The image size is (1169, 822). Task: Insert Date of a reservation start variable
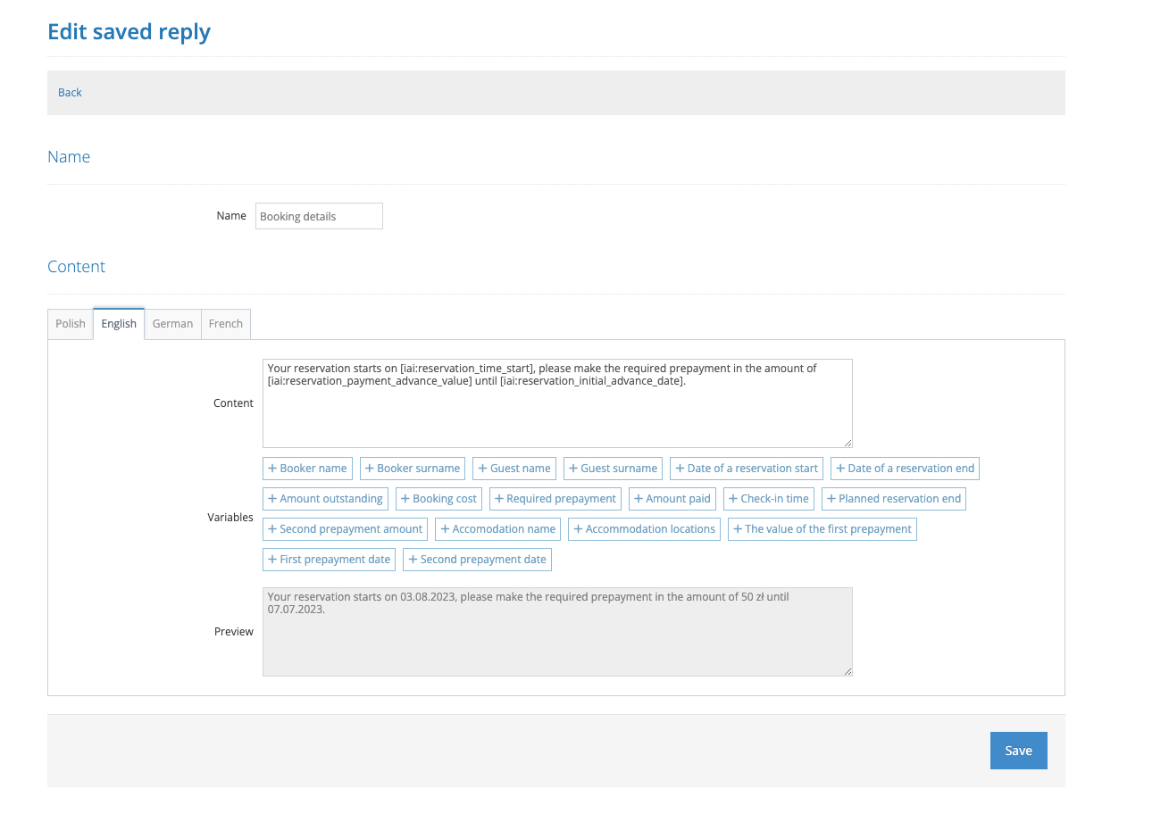746,469
